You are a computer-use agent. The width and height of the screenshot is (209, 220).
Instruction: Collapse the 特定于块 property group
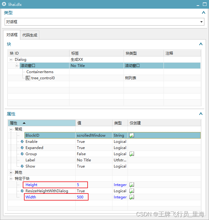11,179
